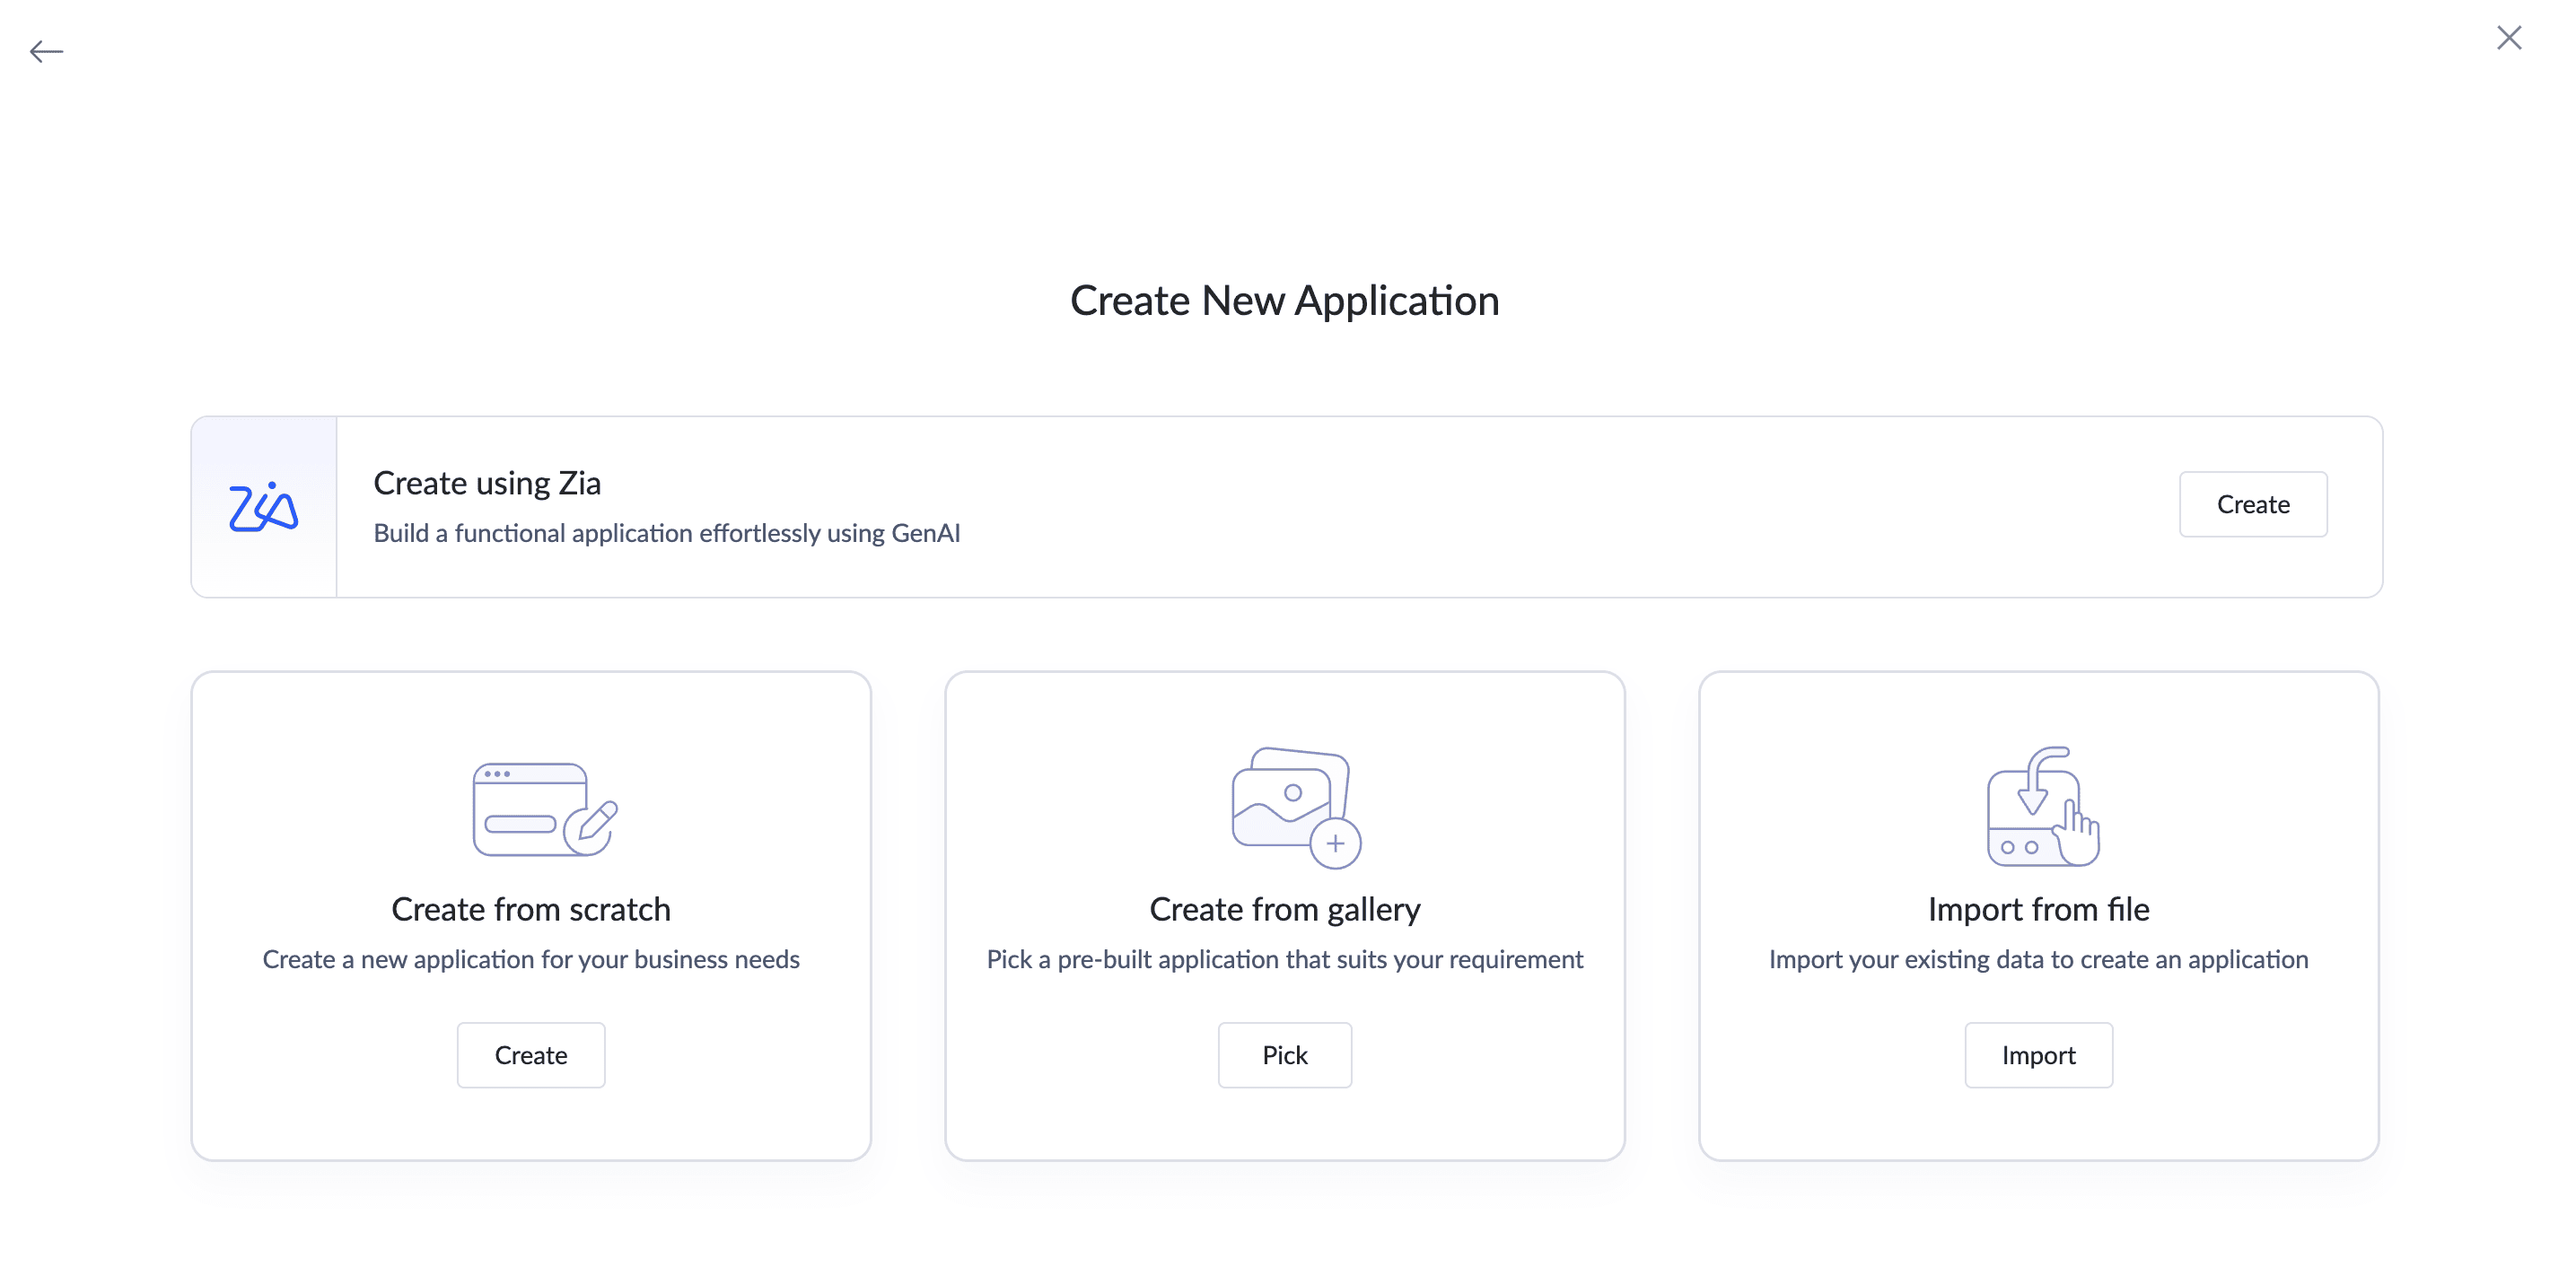The image size is (2576, 1267).
Task: Click the Import from file download icon
Action: (x=2040, y=806)
